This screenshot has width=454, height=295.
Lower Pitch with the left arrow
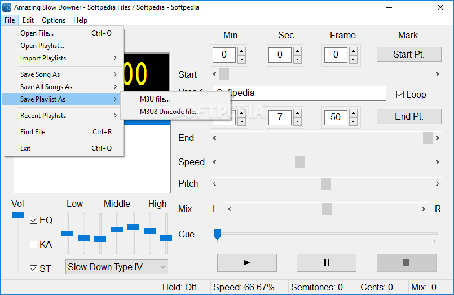[x=214, y=183]
